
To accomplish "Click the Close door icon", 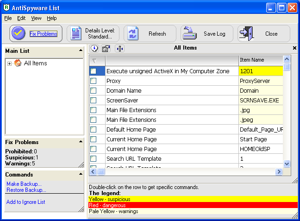I will pyautogui.click(x=247, y=33).
